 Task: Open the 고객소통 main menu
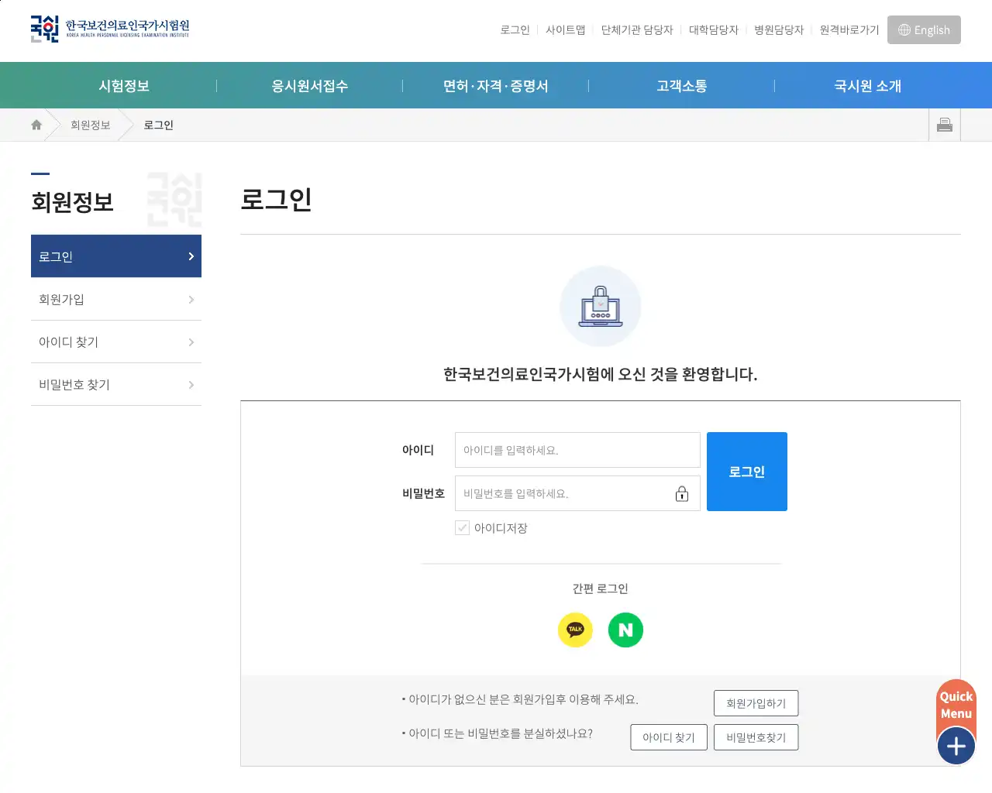[x=682, y=86]
